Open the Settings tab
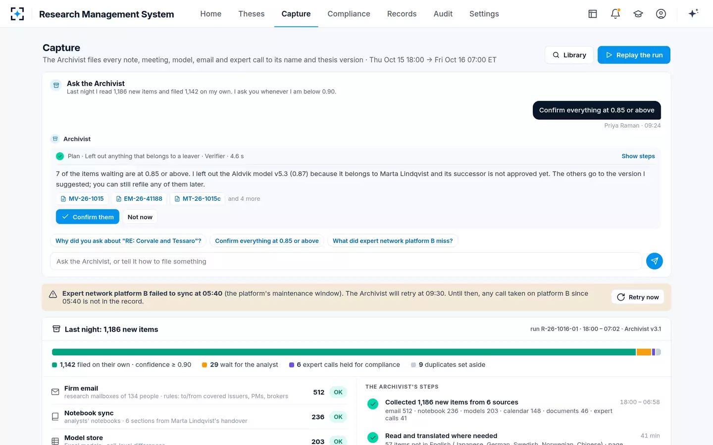This screenshot has width=713, height=445. tap(484, 14)
